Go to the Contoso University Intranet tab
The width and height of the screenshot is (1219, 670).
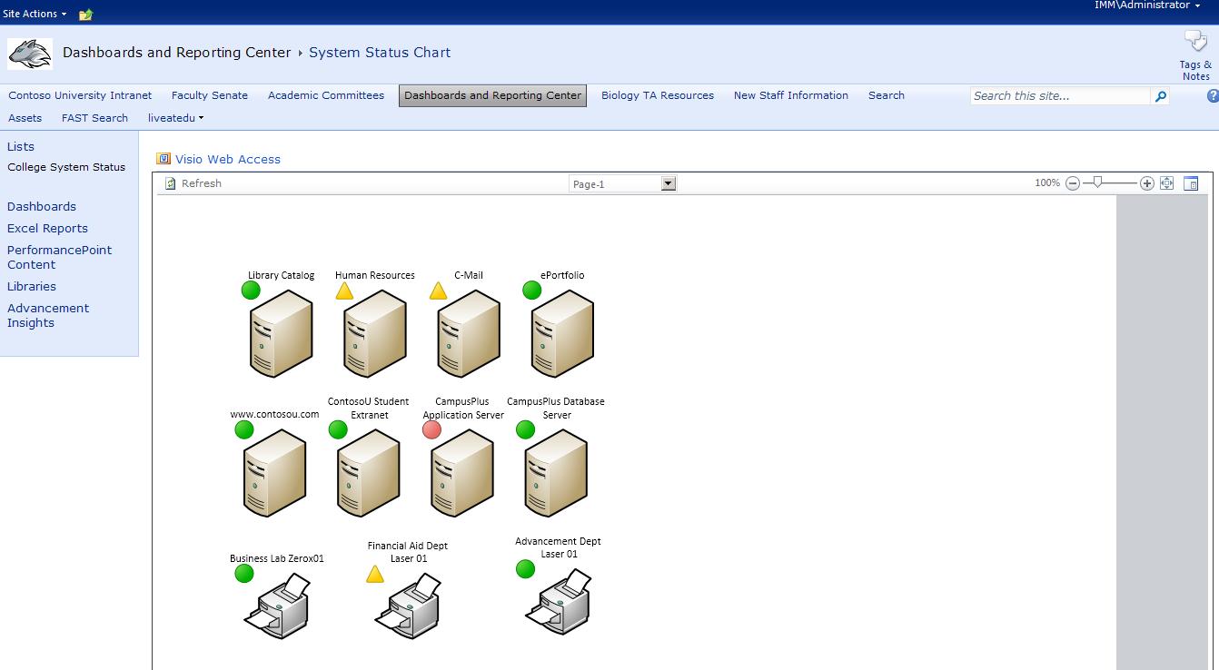pos(80,95)
